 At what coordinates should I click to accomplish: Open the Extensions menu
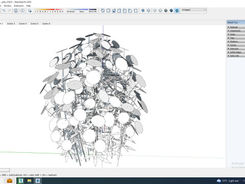[x=19, y=6]
